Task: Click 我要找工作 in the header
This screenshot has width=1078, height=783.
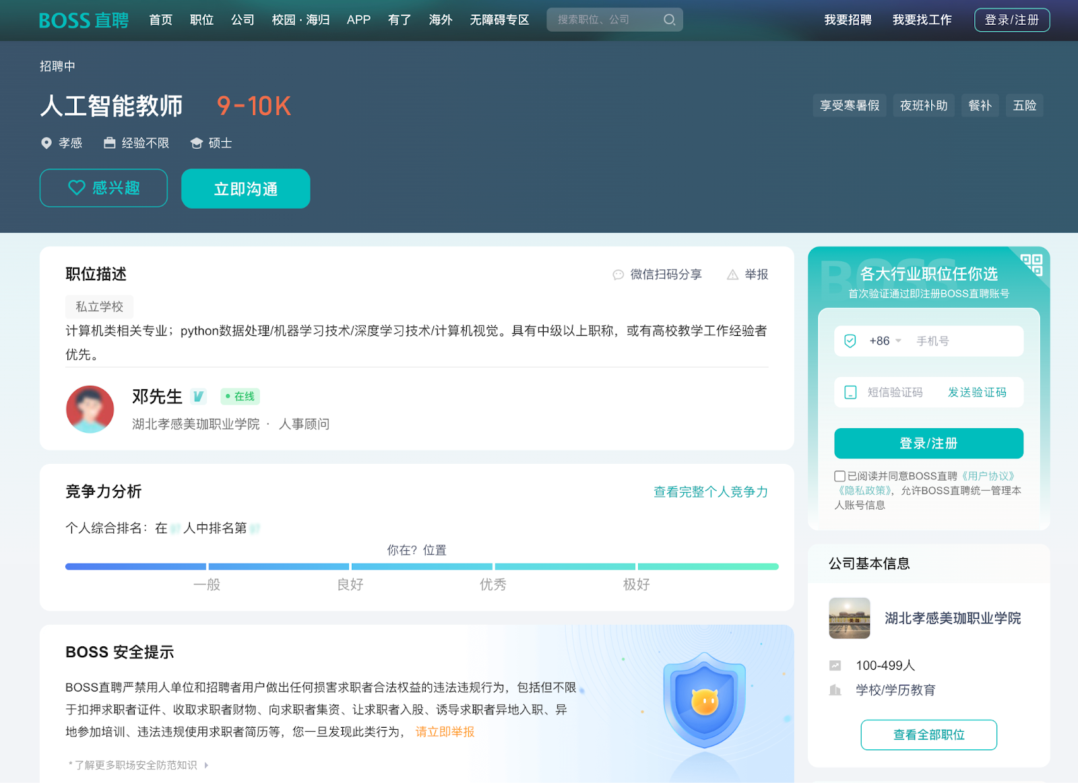Action: (x=922, y=20)
